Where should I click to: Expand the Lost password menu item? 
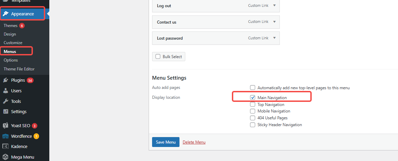click(x=274, y=38)
